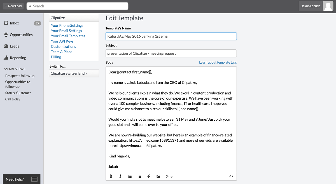Open Learn about template tags link
Viewport: 336px width, 184px height.
tap(218, 62)
